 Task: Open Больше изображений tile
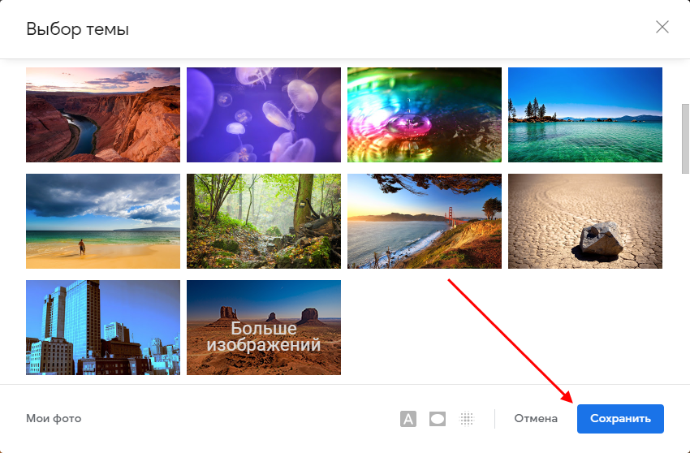(x=264, y=327)
